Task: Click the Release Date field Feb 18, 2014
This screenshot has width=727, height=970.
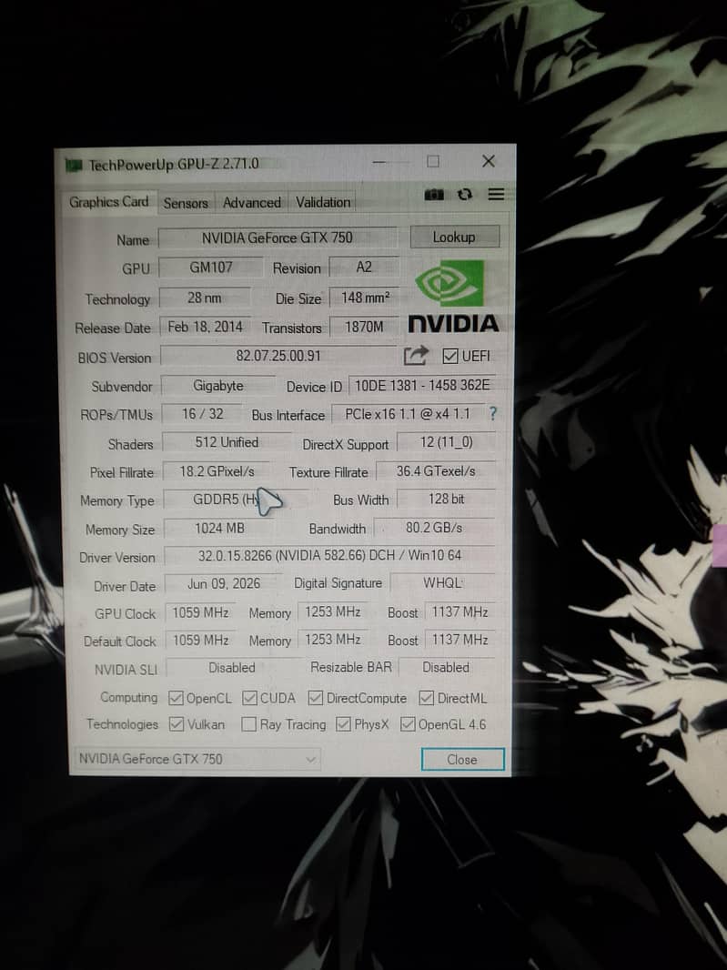Action: click(206, 327)
